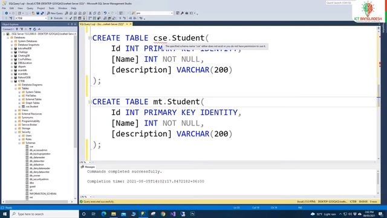Select the Users folder under Security

(28, 136)
